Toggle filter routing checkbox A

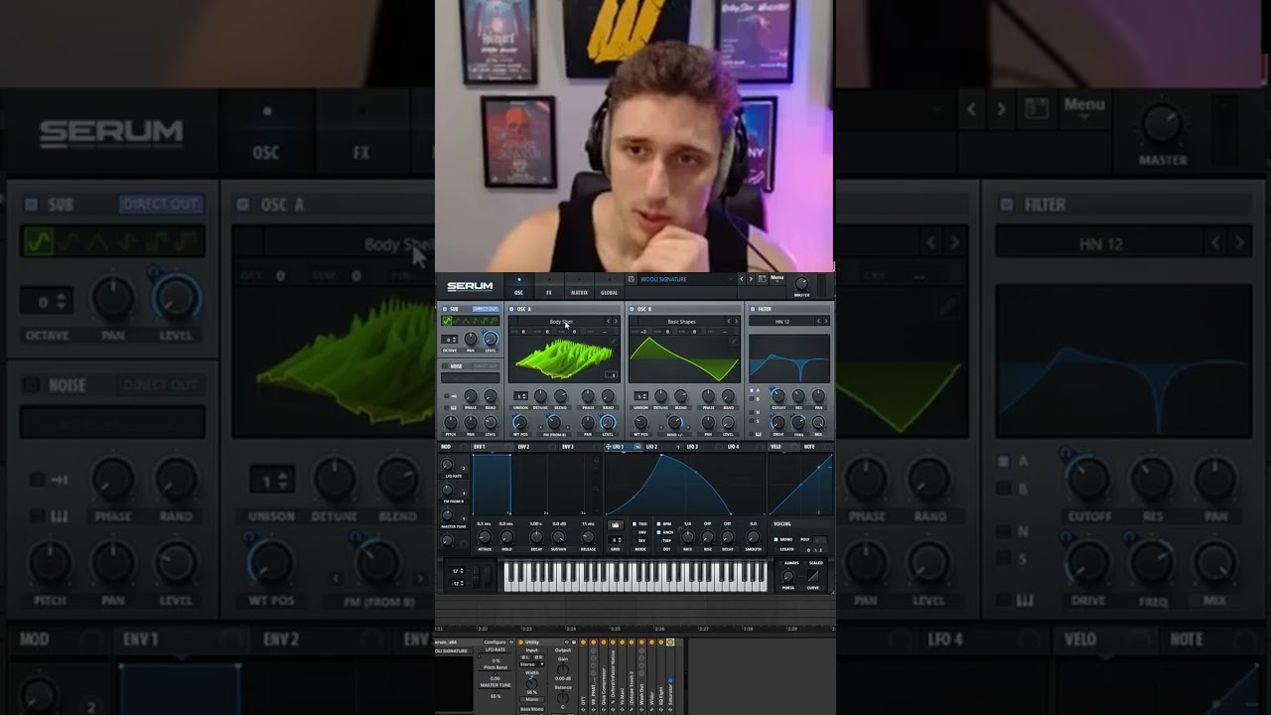(x=752, y=390)
